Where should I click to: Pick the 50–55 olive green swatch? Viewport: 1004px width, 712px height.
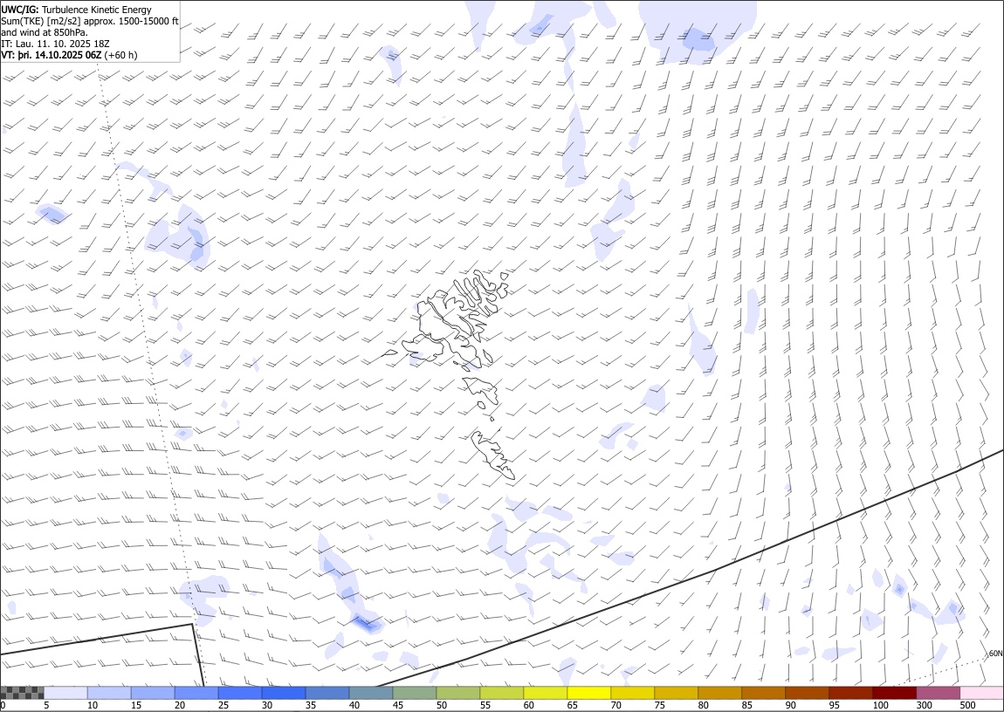(458, 693)
